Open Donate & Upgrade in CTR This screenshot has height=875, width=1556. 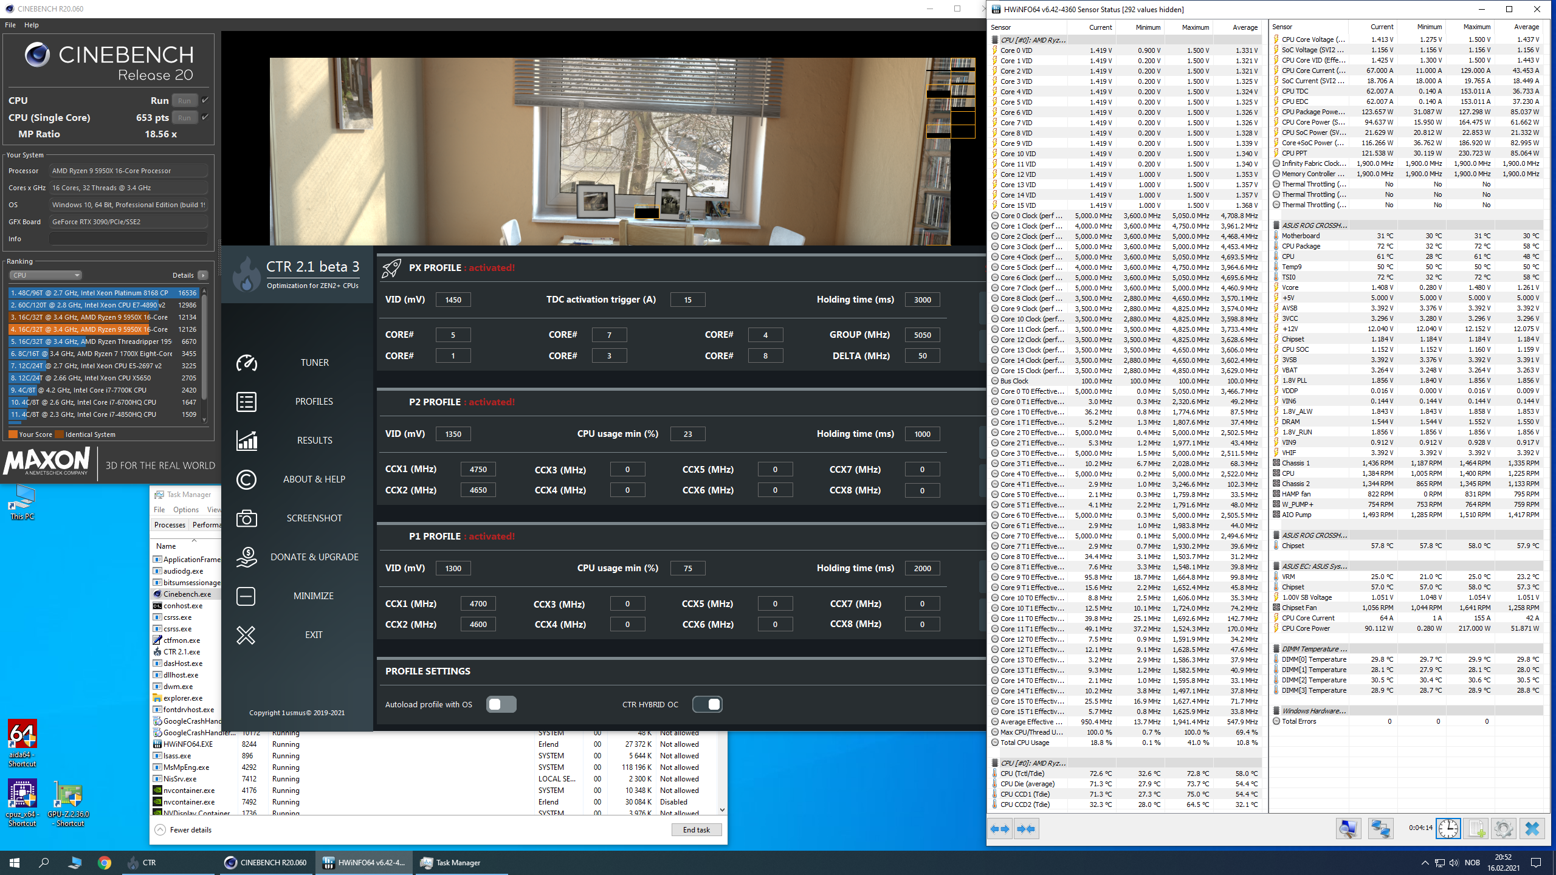(314, 557)
